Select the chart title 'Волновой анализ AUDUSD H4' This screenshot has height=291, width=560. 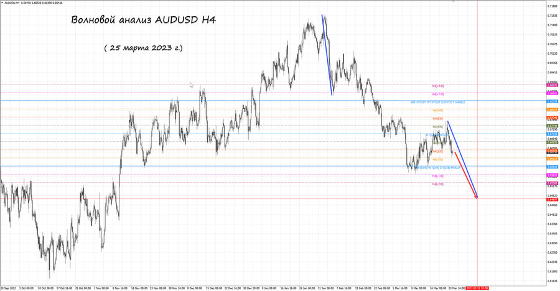(x=144, y=19)
